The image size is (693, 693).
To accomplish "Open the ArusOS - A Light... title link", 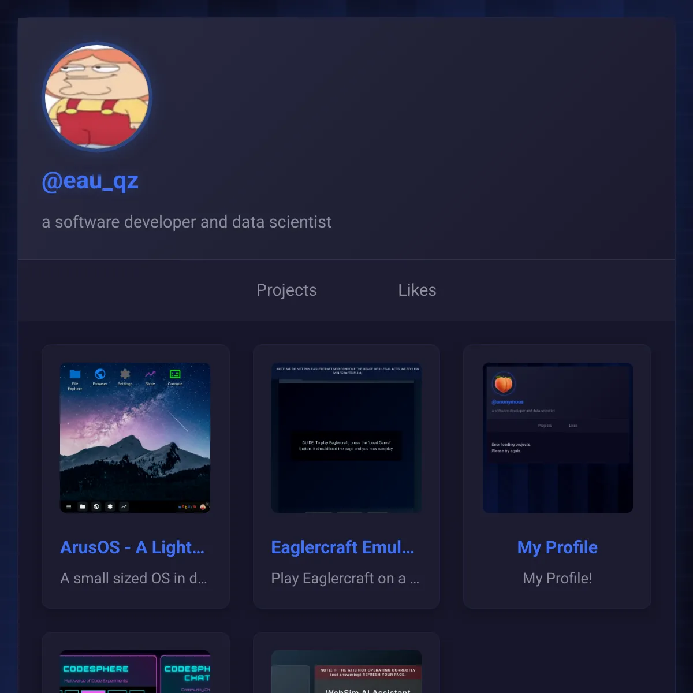I will 132,547.
